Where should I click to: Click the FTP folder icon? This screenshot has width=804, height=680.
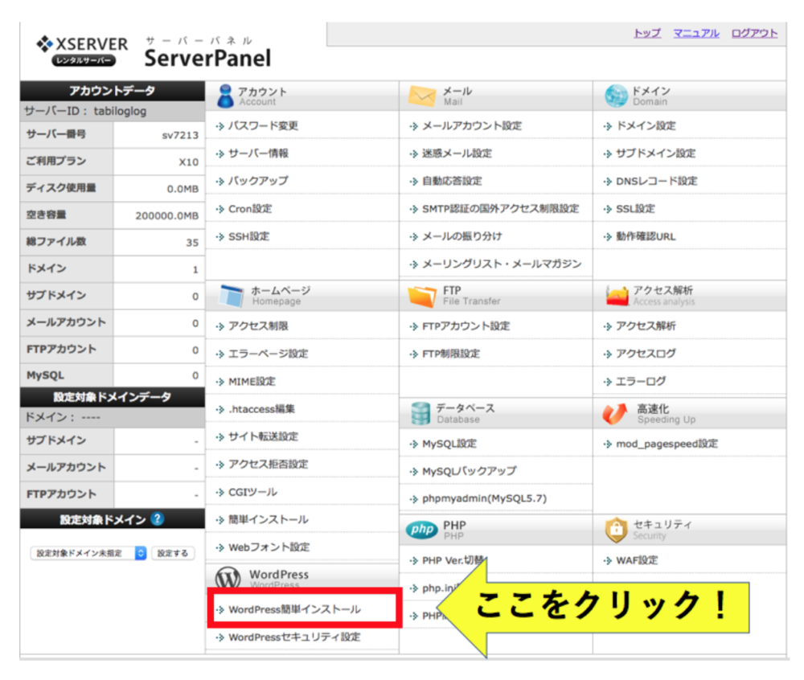422,296
